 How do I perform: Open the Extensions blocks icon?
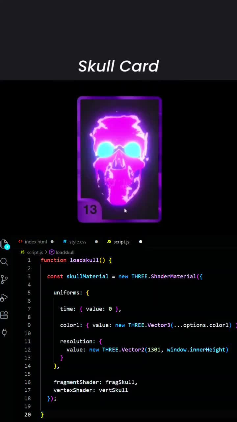pos(4,315)
